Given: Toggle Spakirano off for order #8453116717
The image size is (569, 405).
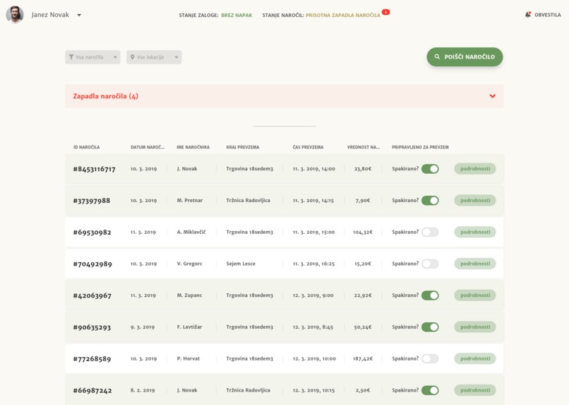Looking at the screenshot, I should click(x=430, y=169).
